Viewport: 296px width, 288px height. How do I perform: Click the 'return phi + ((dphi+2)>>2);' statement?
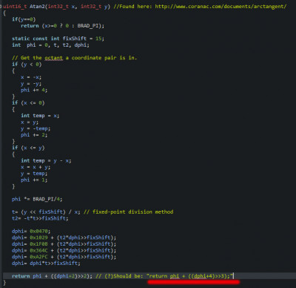[52, 276]
